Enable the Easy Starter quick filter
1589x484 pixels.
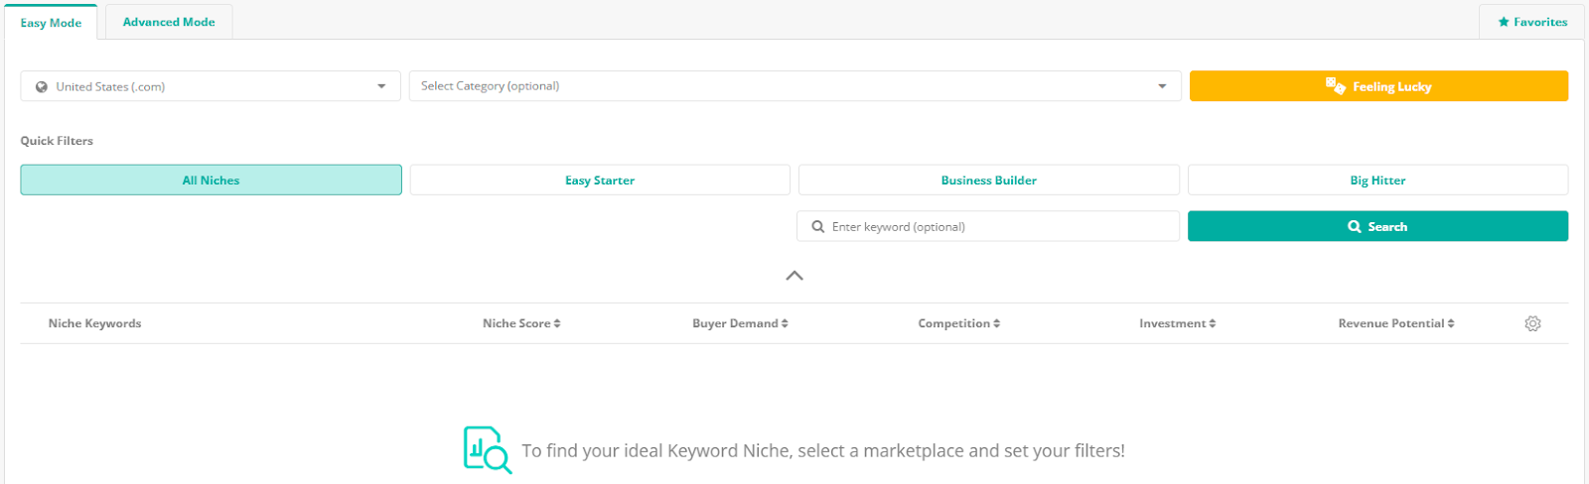click(600, 181)
